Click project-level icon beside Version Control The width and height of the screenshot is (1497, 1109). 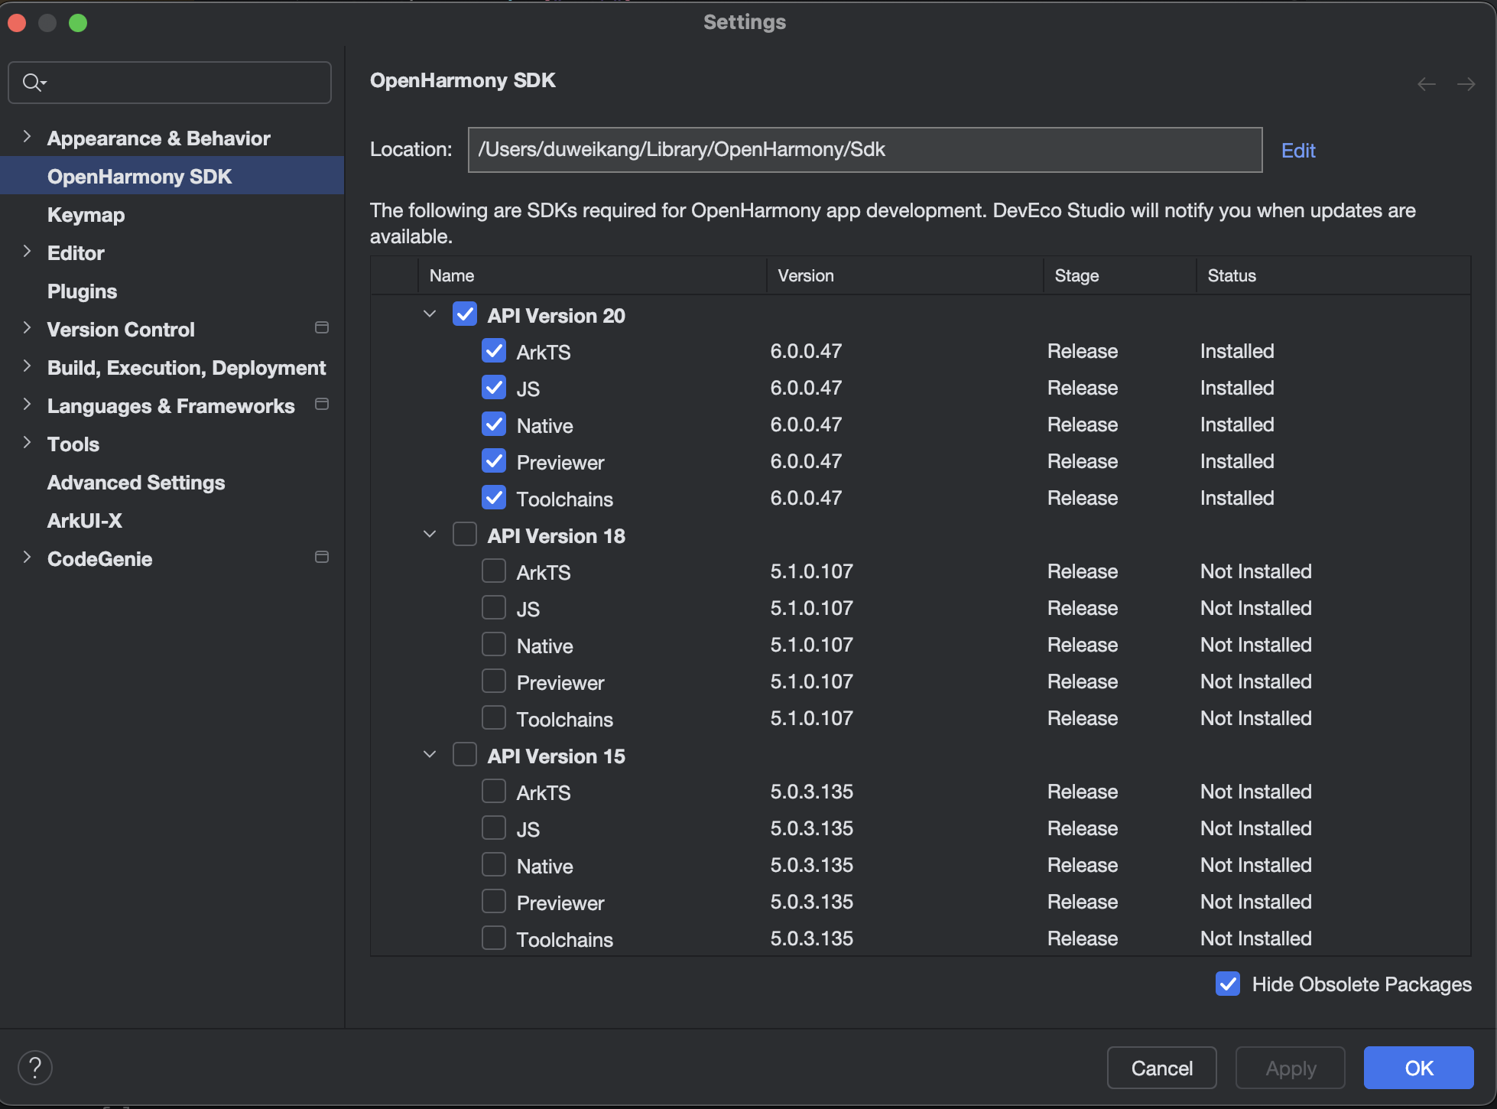point(322,328)
